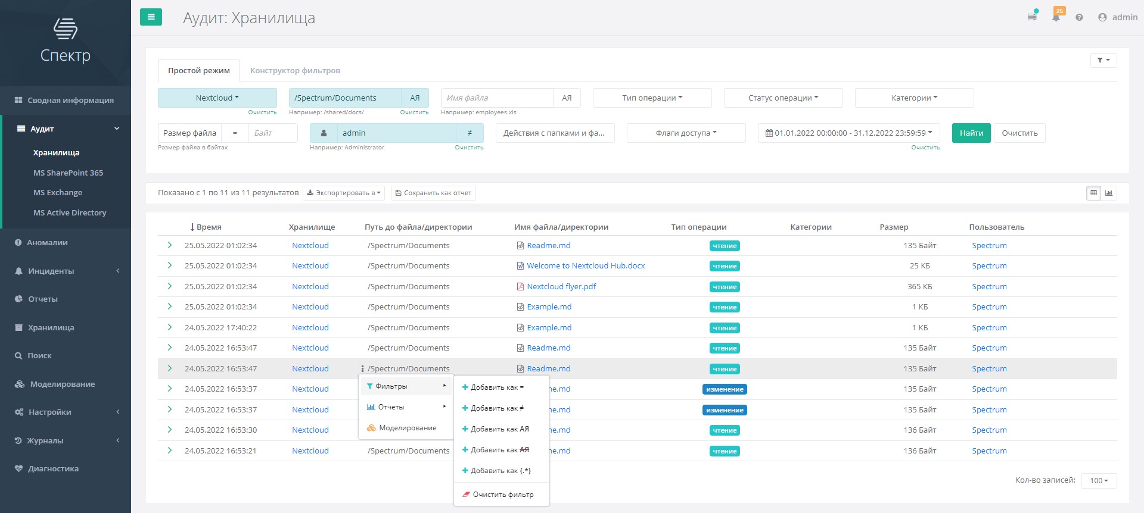Viewport: 1144px width, 513px height.
Task: Click the help question mark icon
Action: click(1079, 17)
